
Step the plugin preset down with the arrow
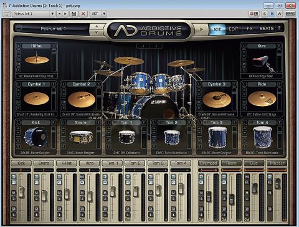tap(97, 32)
